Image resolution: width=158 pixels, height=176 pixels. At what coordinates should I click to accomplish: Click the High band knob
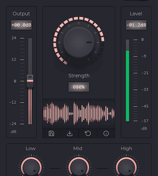click(126, 168)
